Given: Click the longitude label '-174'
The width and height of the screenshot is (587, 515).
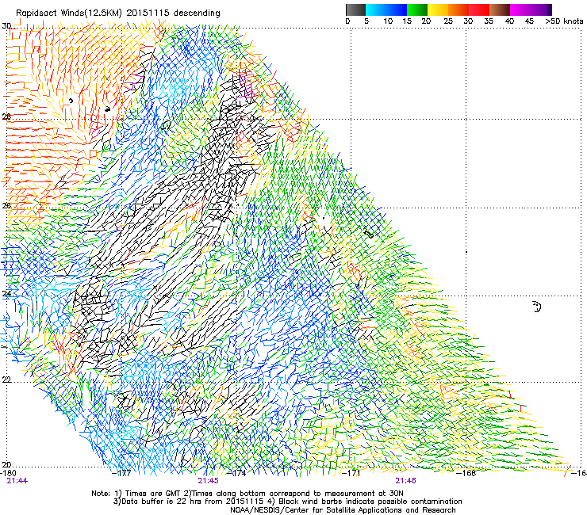Looking at the screenshot, I should [x=237, y=473].
